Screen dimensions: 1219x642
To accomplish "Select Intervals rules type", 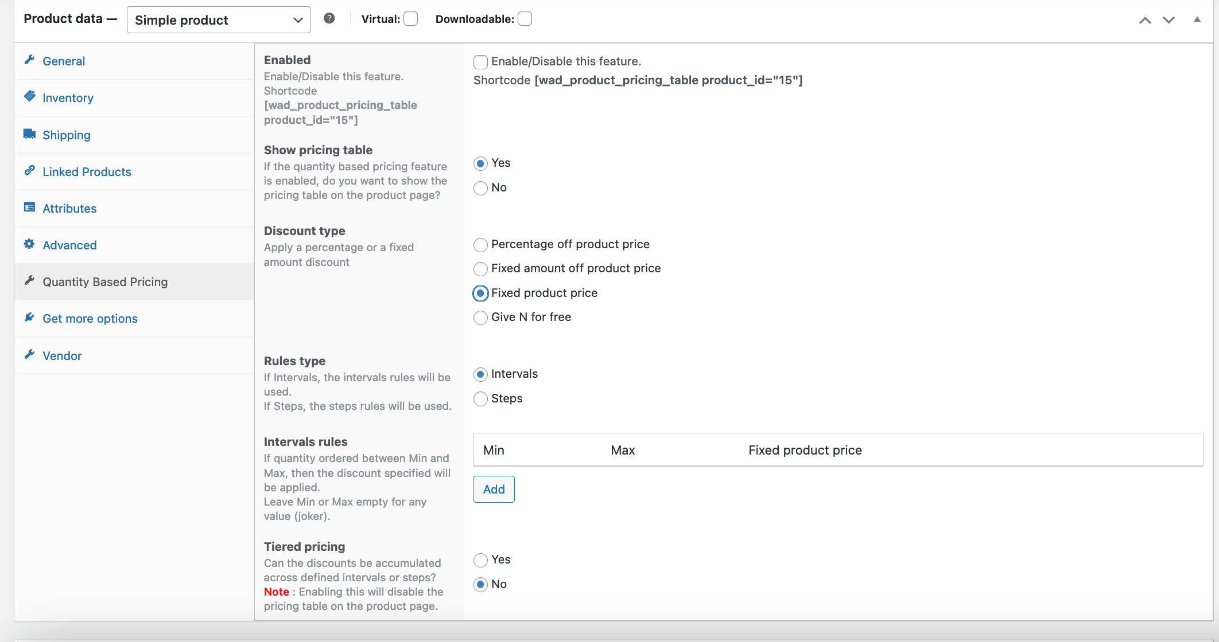I will point(481,375).
